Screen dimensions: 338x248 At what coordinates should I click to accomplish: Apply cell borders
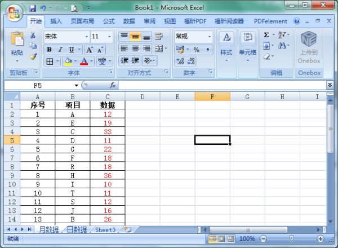point(50,61)
